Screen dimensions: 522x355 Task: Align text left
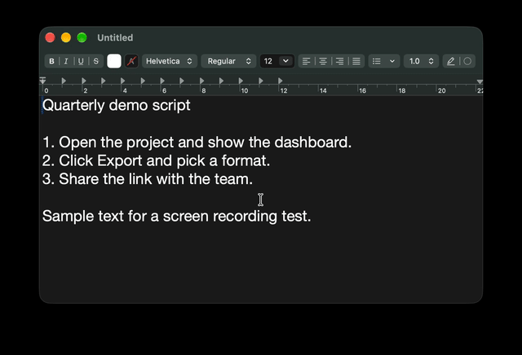click(x=307, y=61)
